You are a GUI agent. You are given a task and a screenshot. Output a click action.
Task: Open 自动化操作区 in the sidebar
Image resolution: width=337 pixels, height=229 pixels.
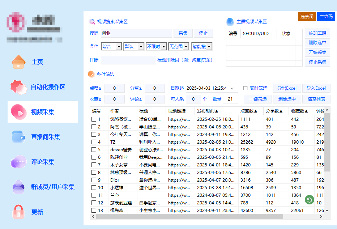pyautogui.click(x=48, y=87)
